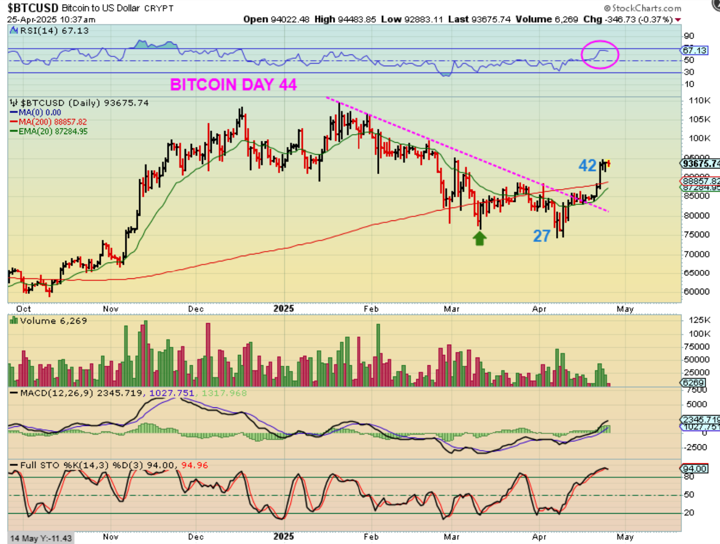Click the '$BTCUSD (Daily) 93675.74' legend text

tap(85, 103)
